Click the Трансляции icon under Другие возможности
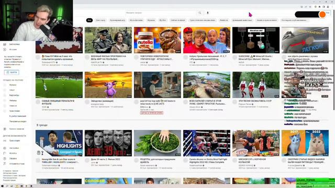Viewport: 335px width, 188px height. pos(5,140)
